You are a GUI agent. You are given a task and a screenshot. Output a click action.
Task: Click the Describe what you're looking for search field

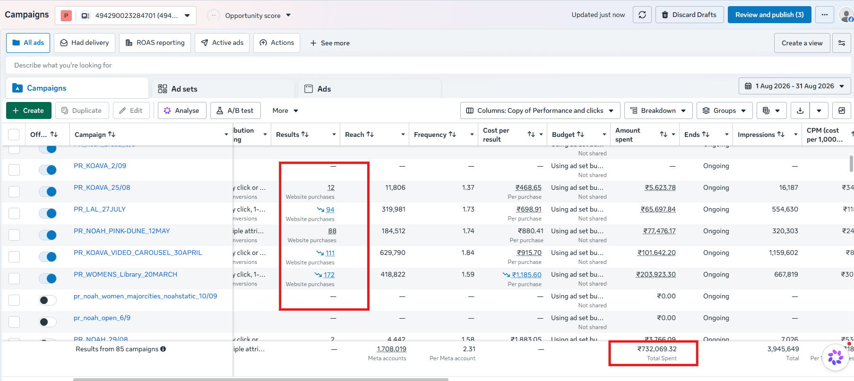429,65
